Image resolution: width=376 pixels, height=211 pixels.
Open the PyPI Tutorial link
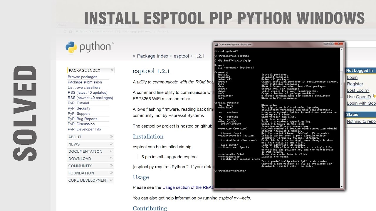coord(78,103)
